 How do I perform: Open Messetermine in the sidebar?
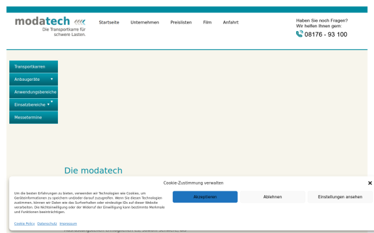34,117
